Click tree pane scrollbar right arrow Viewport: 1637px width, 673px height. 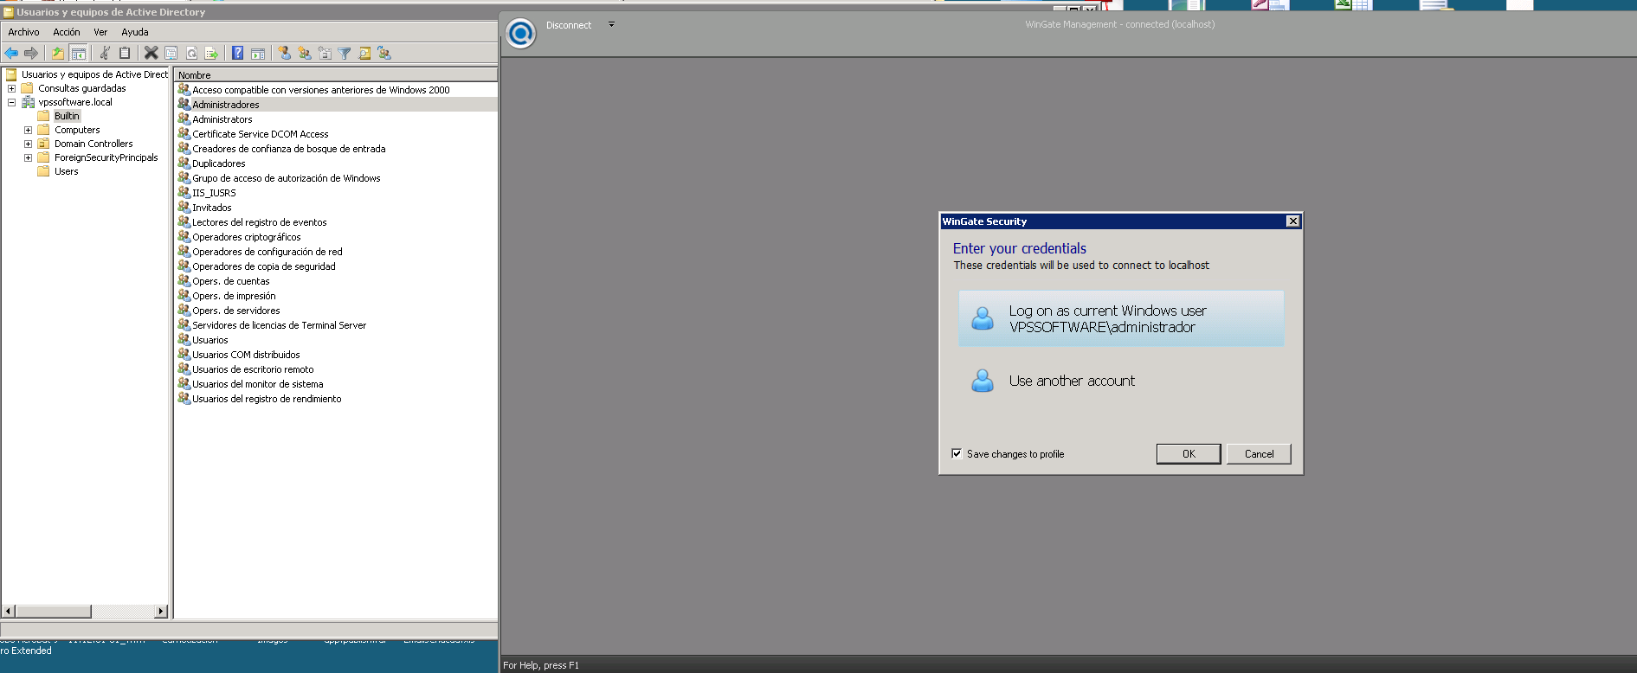click(160, 612)
